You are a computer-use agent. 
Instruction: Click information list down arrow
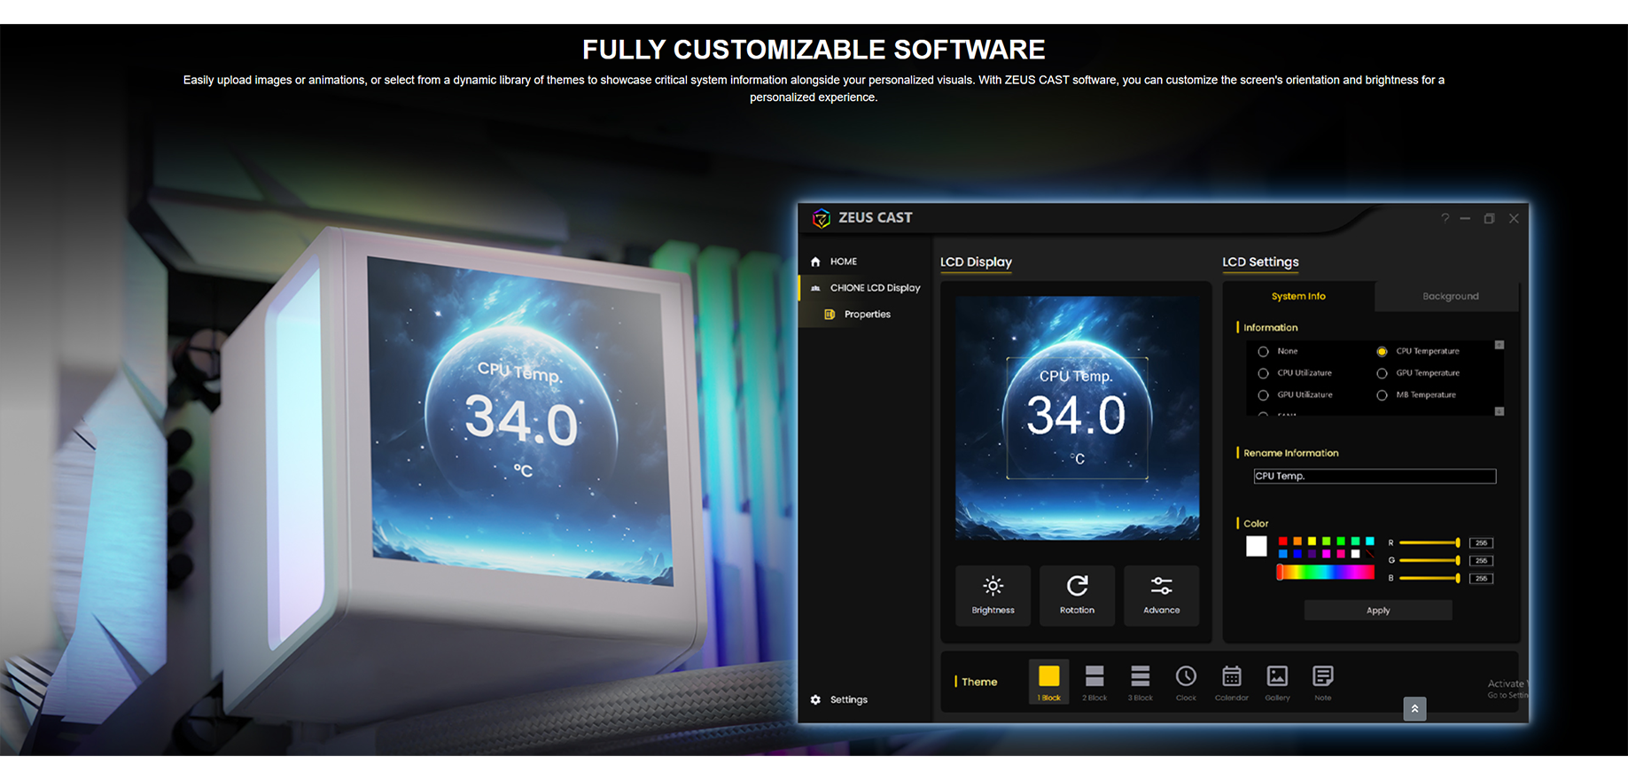(x=1499, y=411)
